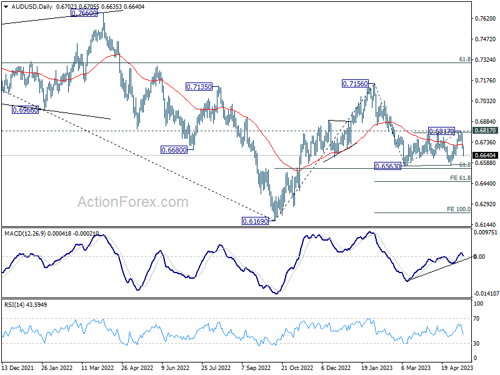
Task: Click the 0.68170 resistance label in chart
Action: pyautogui.click(x=441, y=131)
